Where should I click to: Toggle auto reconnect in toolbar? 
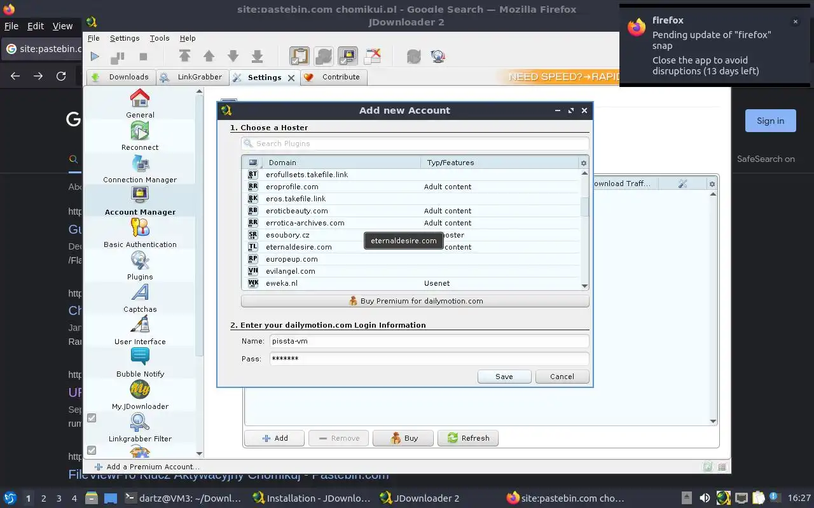point(323,57)
